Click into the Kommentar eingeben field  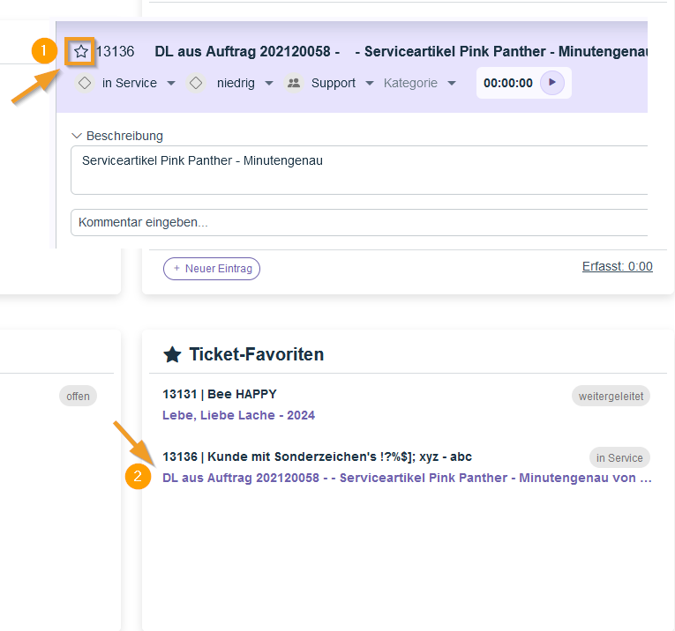coord(353,222)
